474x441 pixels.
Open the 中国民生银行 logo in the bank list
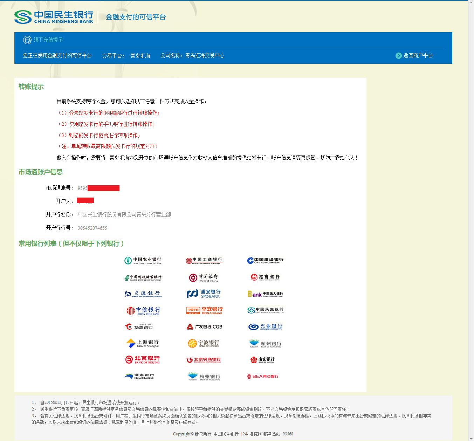click(x=266, y=310)
